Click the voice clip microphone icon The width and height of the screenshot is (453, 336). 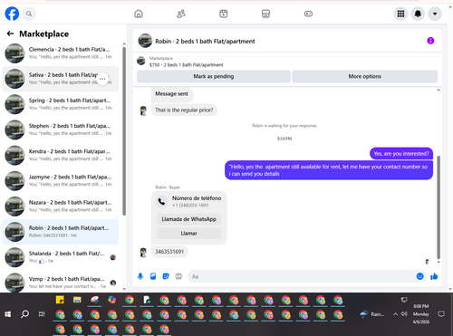pos(140,276)
